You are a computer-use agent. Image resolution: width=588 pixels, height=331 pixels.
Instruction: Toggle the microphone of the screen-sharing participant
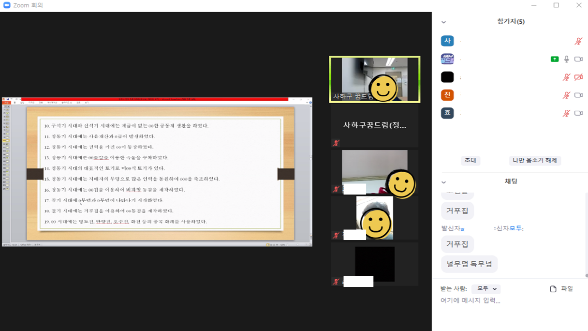(x=567, y=59)
